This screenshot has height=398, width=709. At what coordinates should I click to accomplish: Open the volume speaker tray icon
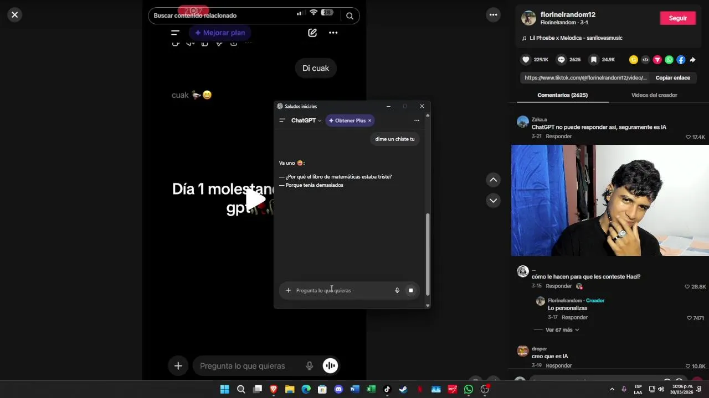(661, 389)
